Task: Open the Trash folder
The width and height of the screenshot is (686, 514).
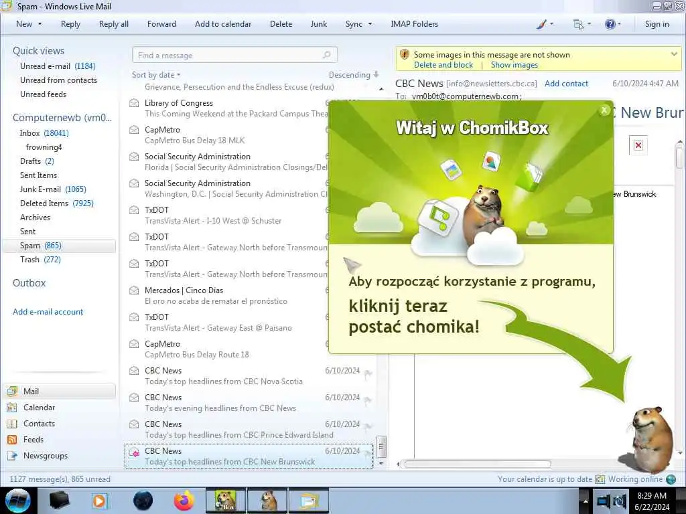Action: coord(40,259)
